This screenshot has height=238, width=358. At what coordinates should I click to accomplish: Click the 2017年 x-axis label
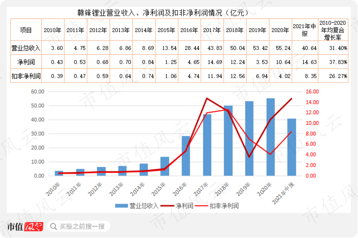[x=202, y=189]
